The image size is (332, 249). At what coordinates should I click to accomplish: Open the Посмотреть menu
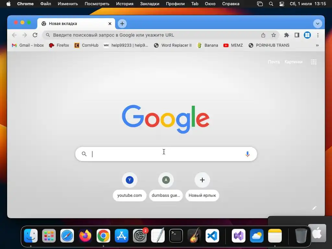click(x=97, y=4)
